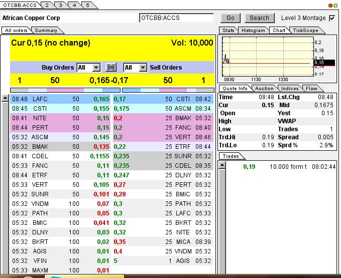
Task: Open the Histogram tab
Action: (253, 31)
